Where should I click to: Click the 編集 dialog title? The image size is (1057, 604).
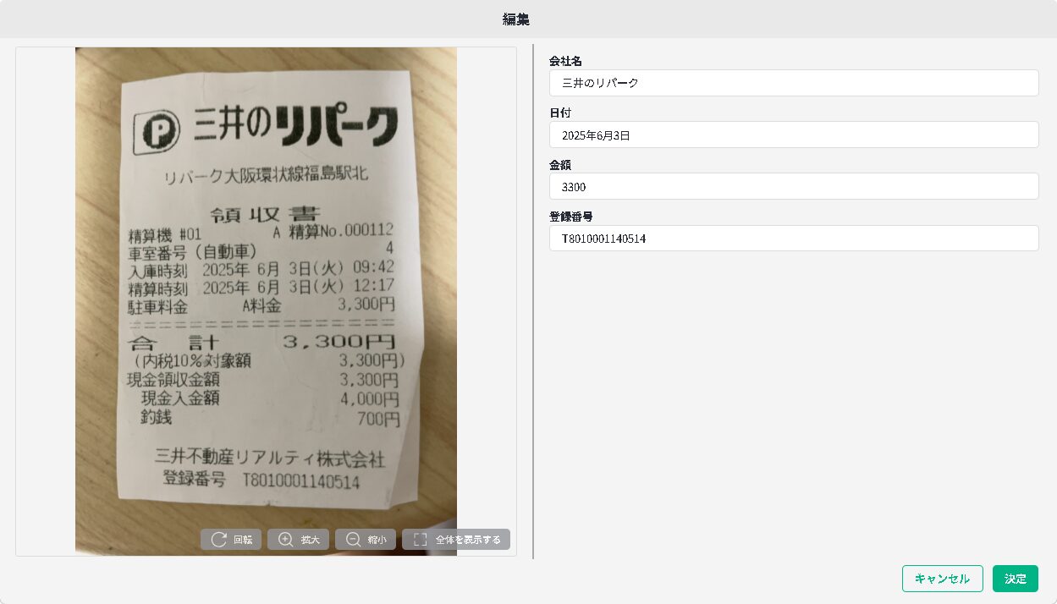tap(515, 19)
